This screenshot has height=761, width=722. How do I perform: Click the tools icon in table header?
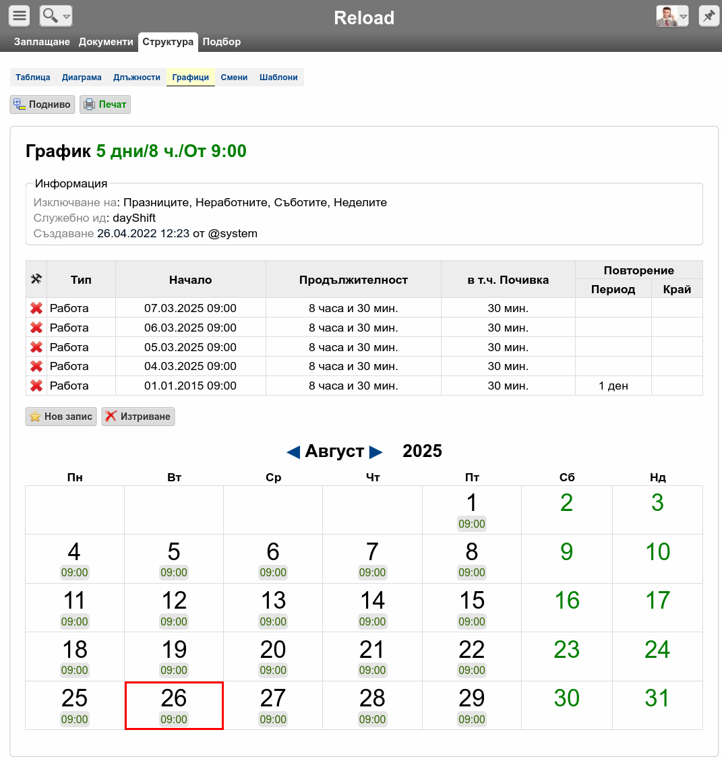click(x=36, y=279)
